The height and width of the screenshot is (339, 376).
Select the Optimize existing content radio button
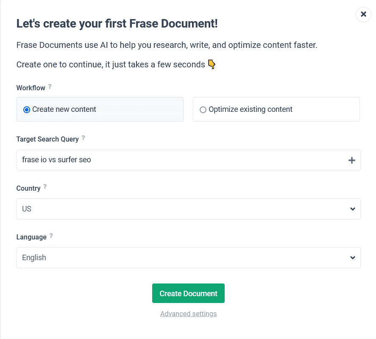pyautogui.click(x=203, y=110)
